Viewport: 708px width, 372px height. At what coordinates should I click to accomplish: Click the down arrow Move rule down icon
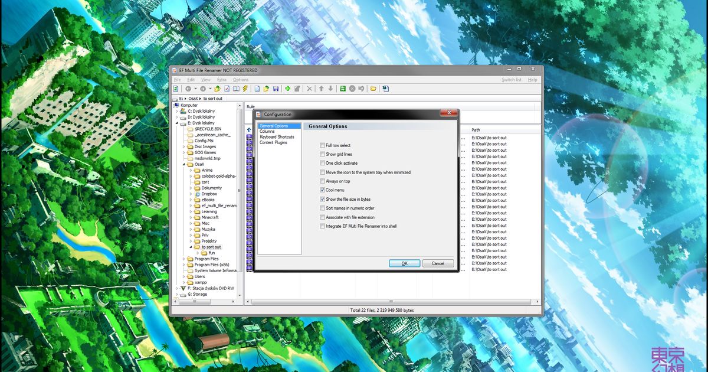coord(331,88)
